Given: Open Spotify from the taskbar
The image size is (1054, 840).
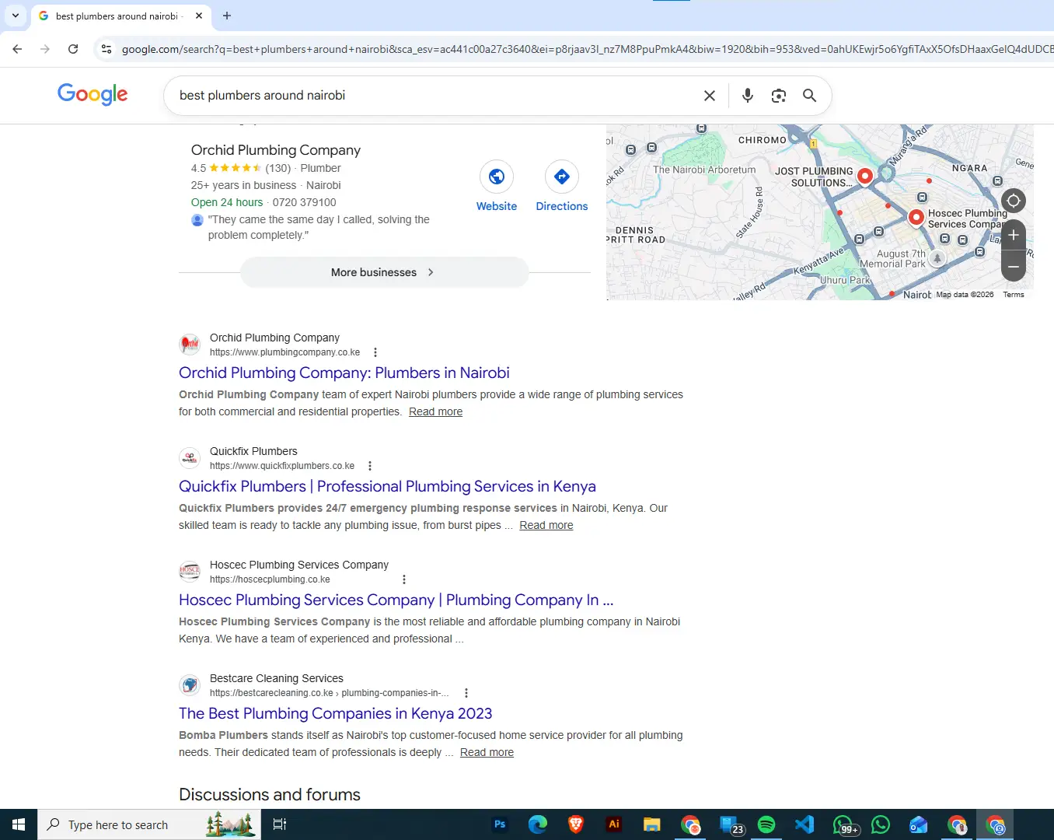Looking at the screenshot, I should 766,824.
